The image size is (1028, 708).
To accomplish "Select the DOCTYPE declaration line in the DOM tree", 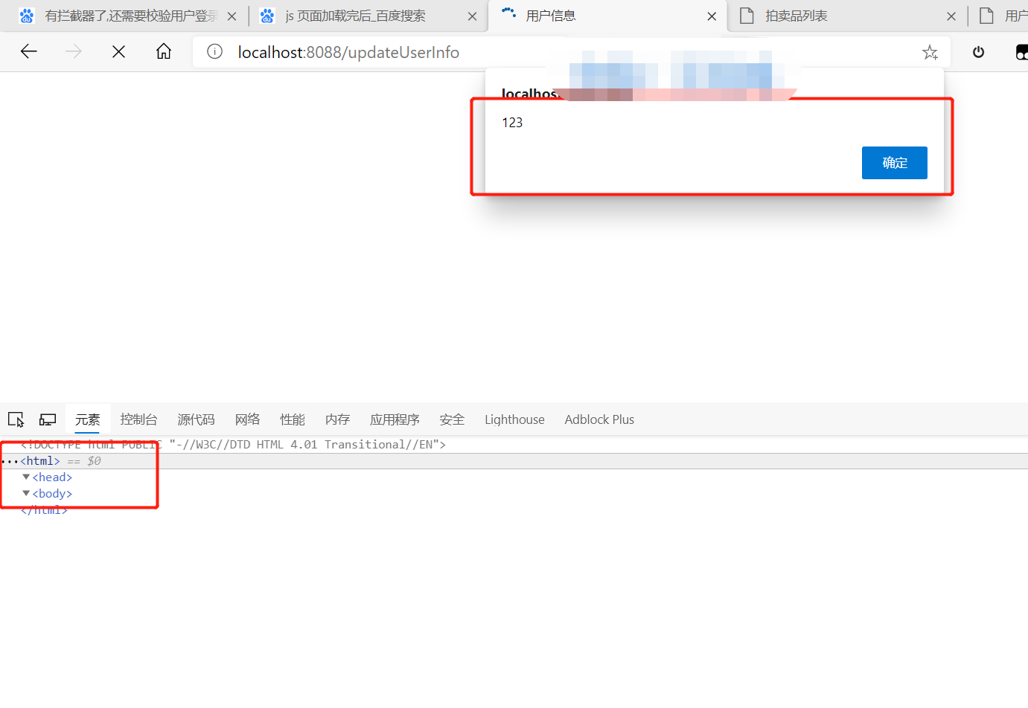I will click(223, 444).
